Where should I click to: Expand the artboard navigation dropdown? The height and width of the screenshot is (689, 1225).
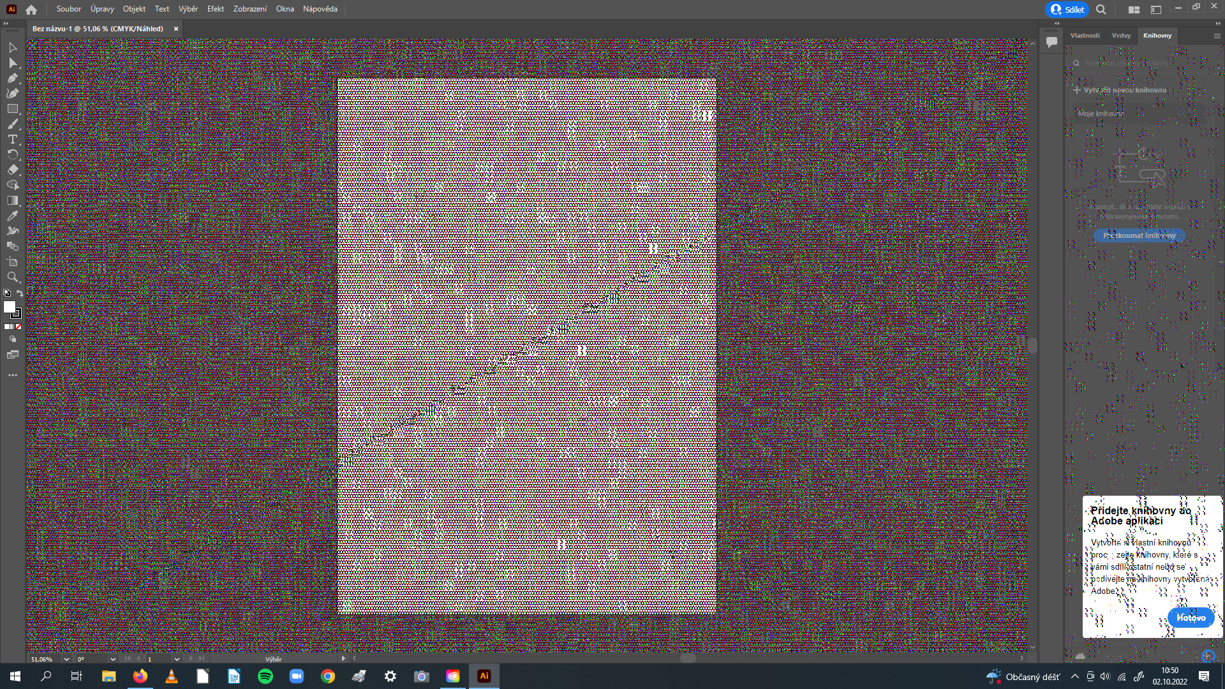pos(176,659)
